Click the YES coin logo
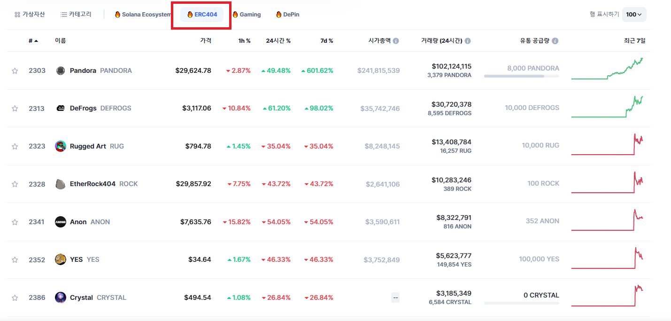671x321 pixels. (61, 259)
